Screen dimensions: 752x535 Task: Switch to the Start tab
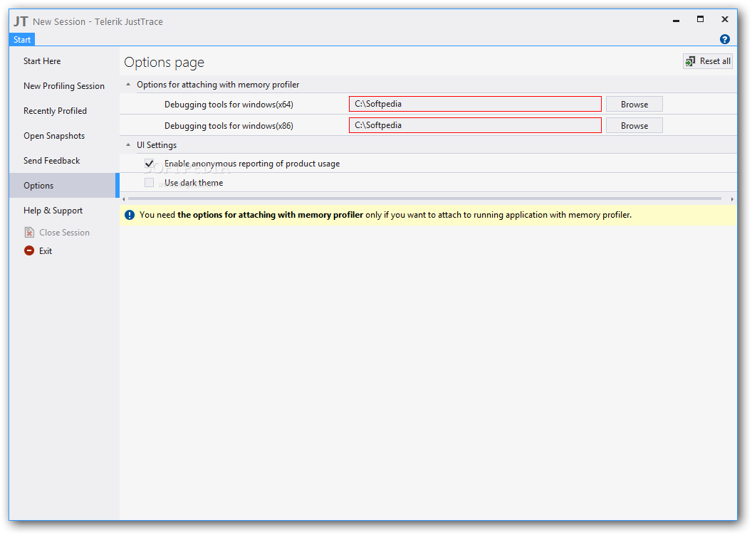coord(22,40)
